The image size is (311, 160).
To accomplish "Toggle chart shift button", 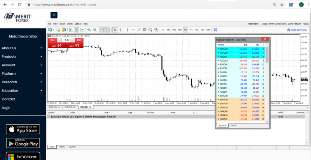I will click(x=108, y=30).
